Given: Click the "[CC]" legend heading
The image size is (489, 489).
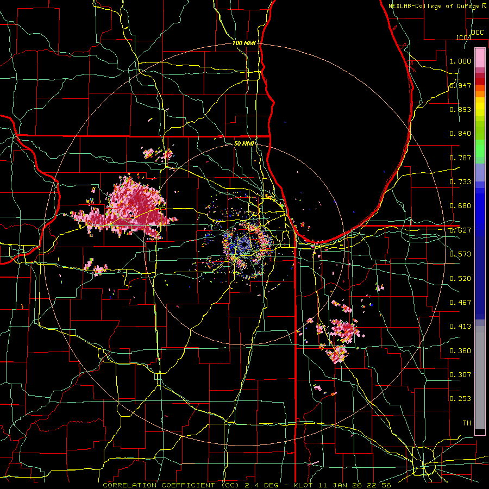Looking at the screenshot, I should coord(463,37).
